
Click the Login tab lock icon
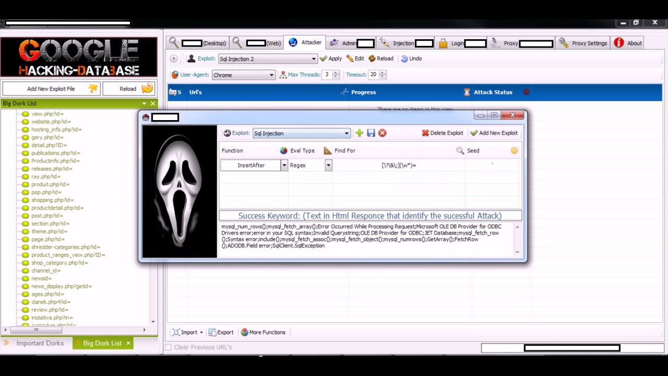[x=443, y=43]
